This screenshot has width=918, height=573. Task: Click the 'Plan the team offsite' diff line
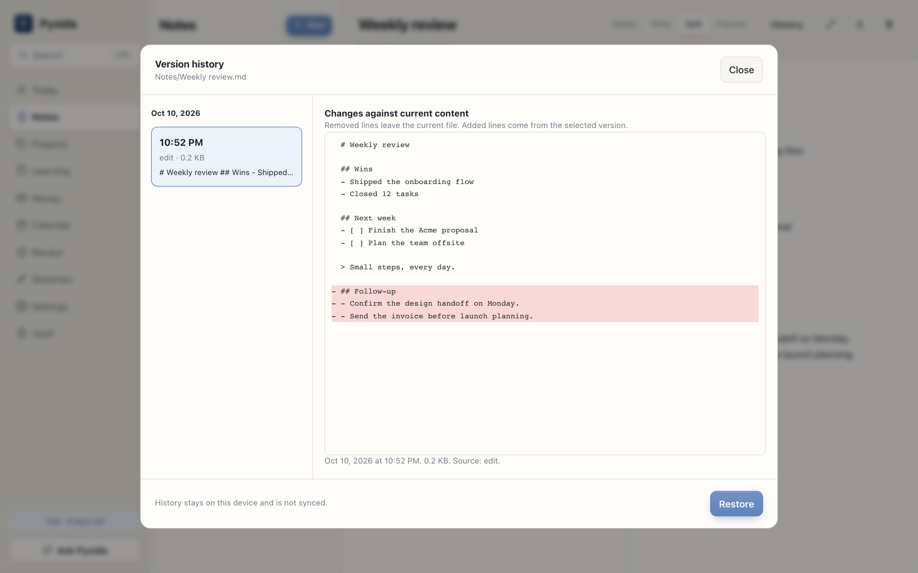pyautogui.click(x=545, y=243)
